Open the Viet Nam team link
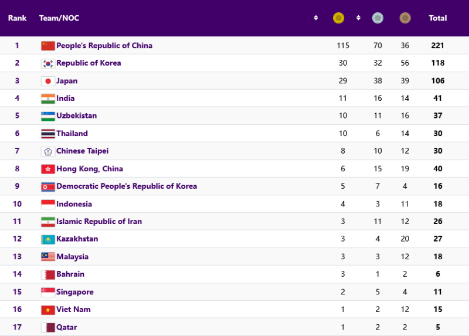 tap(74, 310)
